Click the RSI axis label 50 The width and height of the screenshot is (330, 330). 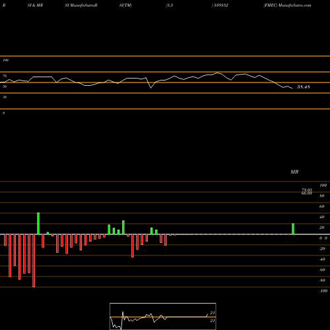point(5,86)
